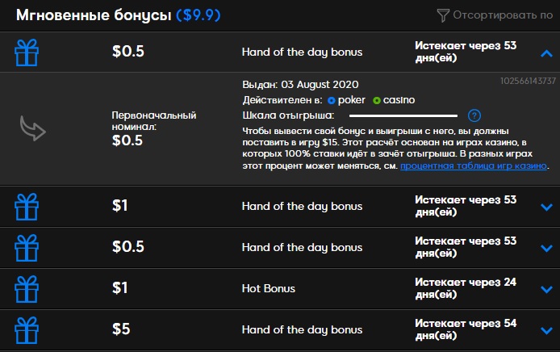Click the gray curved arrow icon
This screenshot has height=352, width=560.
(x=32, y=128)
